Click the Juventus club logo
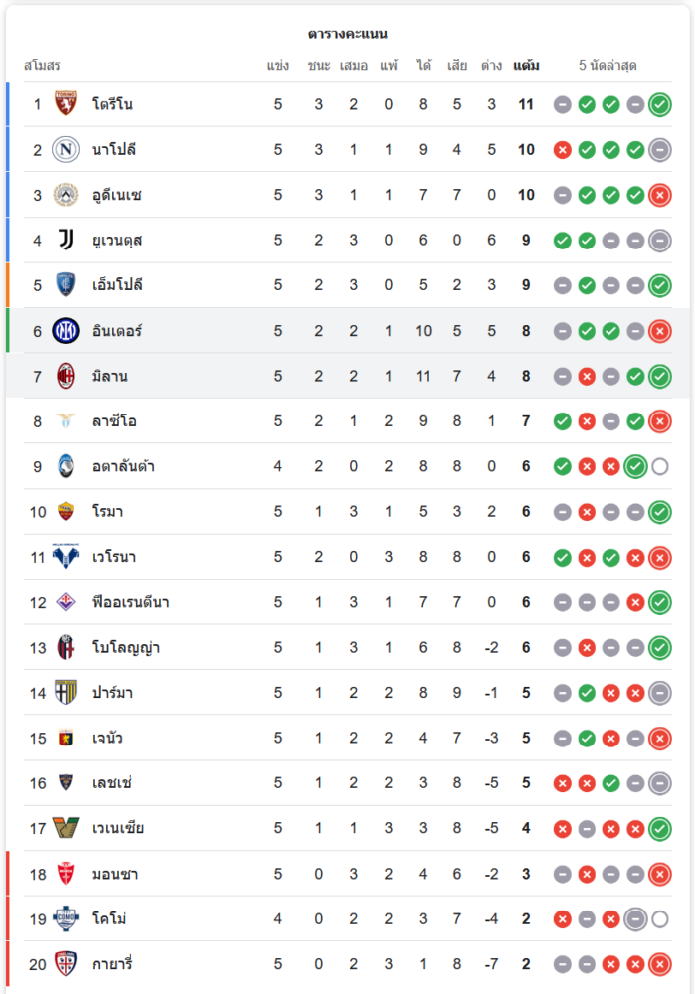The image size is (695, 994). pyautogui.click(x=66, y=240)
